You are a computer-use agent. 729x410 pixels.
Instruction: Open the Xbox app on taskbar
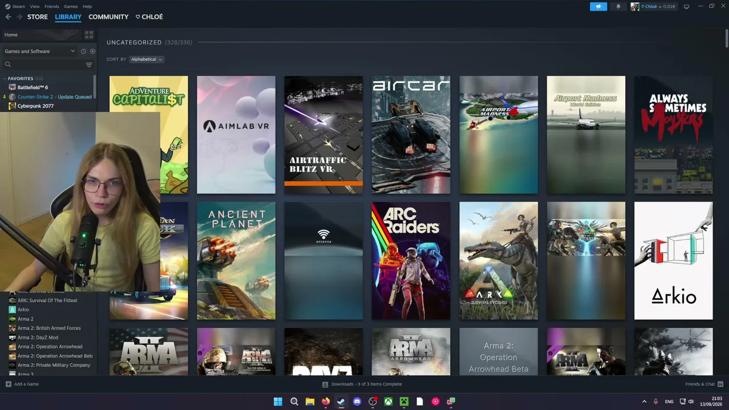[388, 401]
